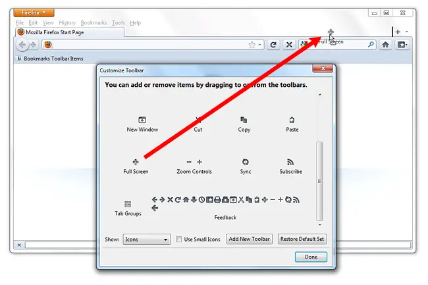The height and width of the screenshot is (285, 428).
Task: Select the Tab Groups icon
Action: (128, 204)
